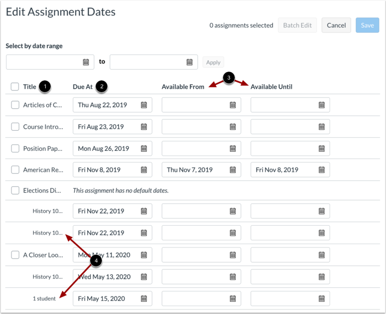Open calendar for Position Pap... Available From
This screenshot has width=386, height=314.
[233, 149]
